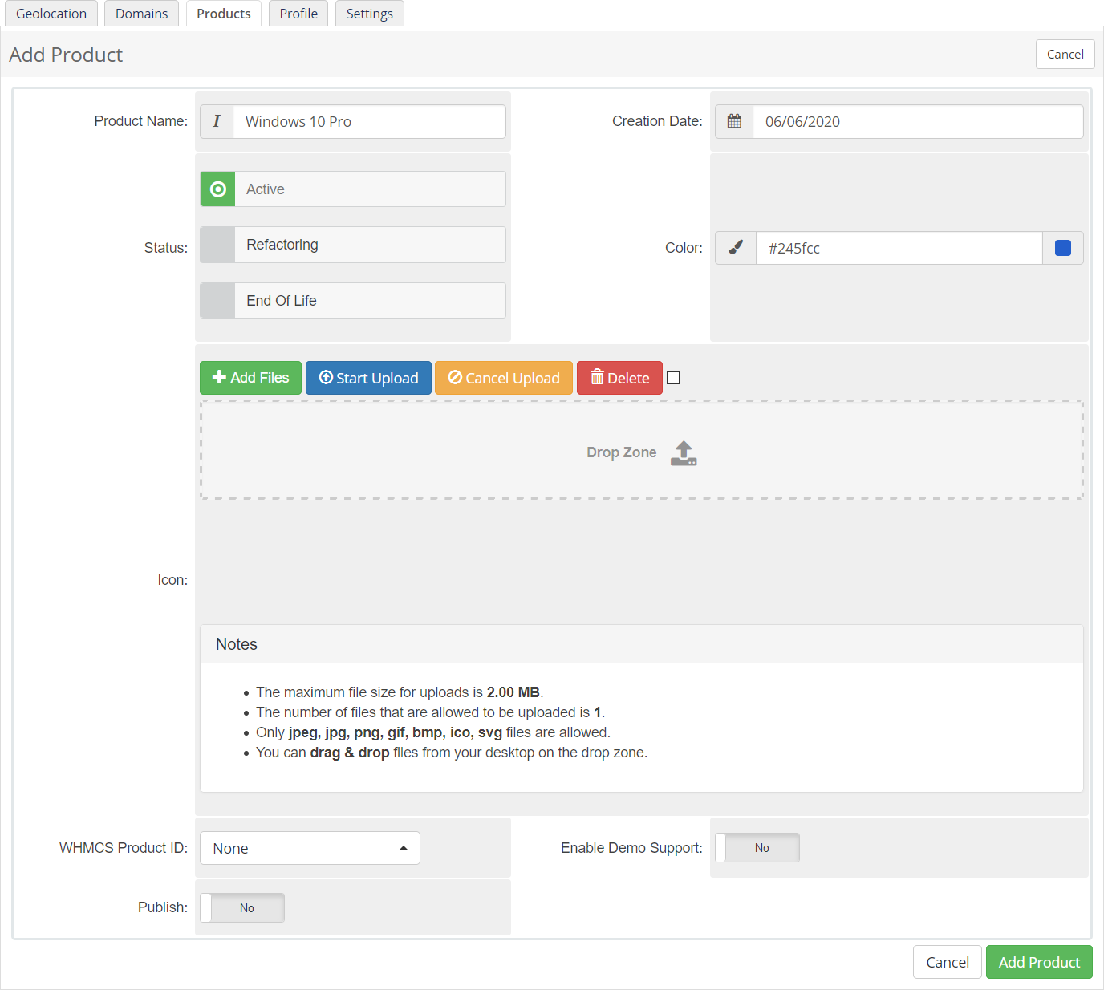The image size is (1104, 990).
Task: Open the Profile tab
Action: [x=298, y=14]
